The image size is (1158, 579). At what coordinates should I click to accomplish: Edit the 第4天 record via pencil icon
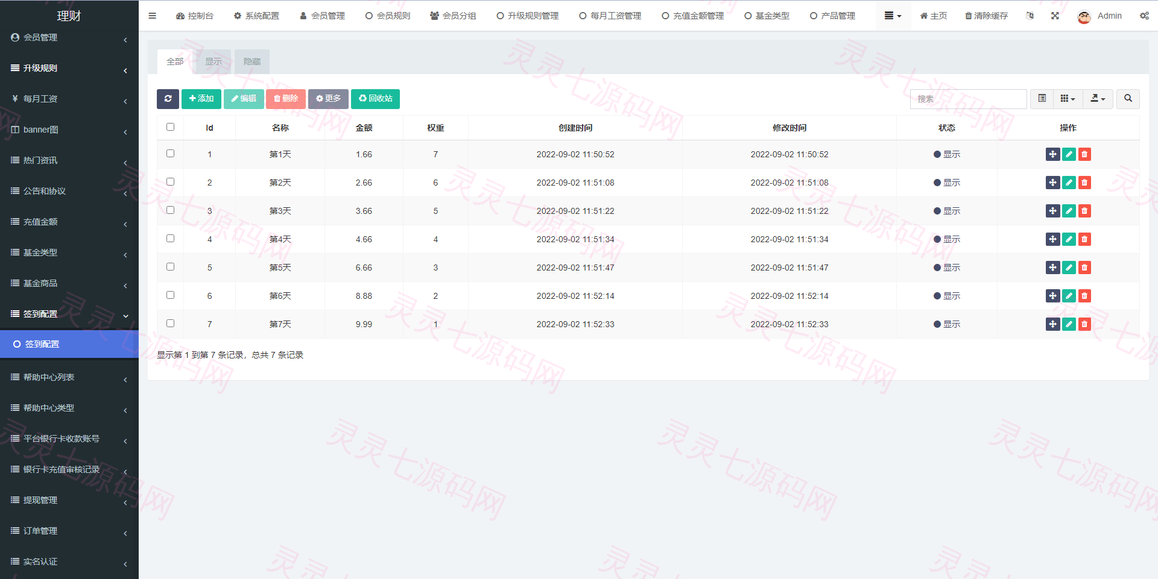(1069, 239)
